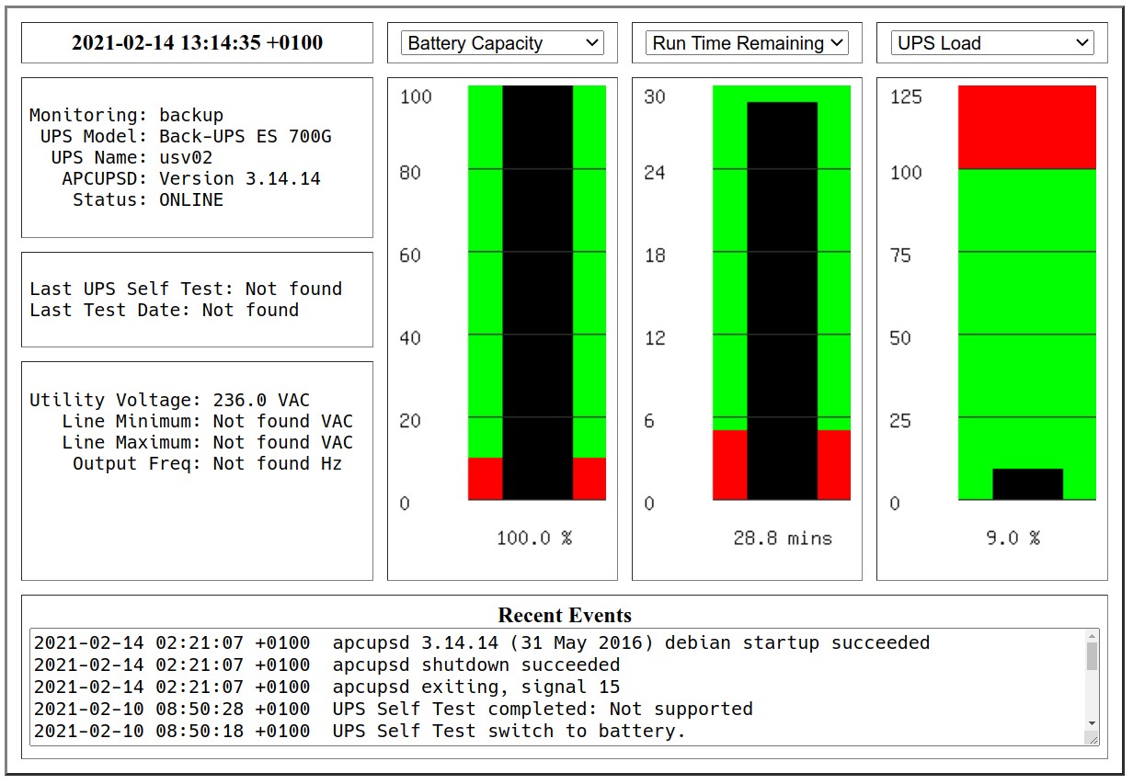Click the Recent Events scroll up arrow
The height and width of the screenshot is (784, 1133).
pyautogui.click(x=1092, y=637)
